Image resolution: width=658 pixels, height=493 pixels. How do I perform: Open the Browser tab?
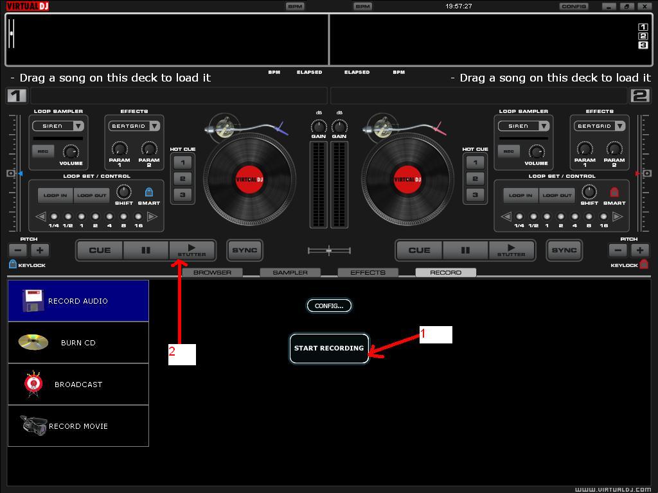coord(212,272)
